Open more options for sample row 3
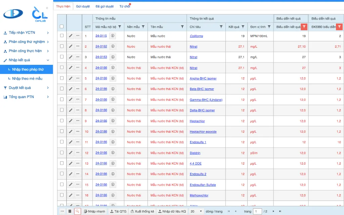 pyautogui.click(x=78, y=57)
